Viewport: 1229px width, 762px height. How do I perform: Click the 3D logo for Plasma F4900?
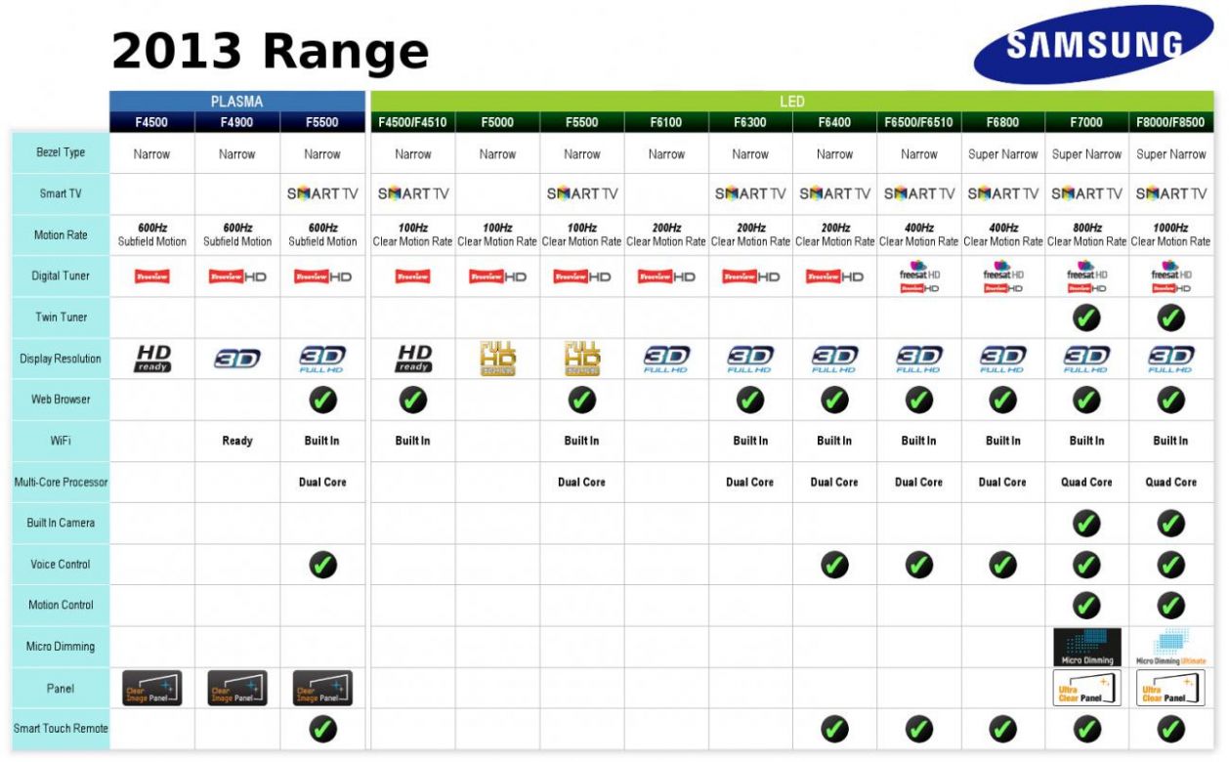pos(236,360)
